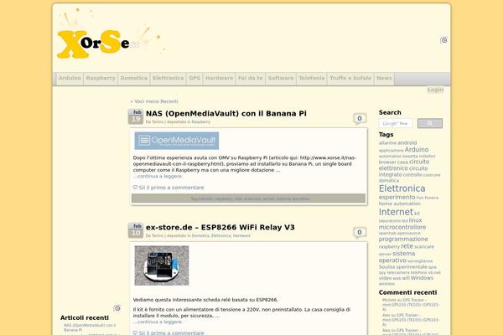Click the swirl icon above Articoli recenti
Screen dimensions: 503x335
117,308
